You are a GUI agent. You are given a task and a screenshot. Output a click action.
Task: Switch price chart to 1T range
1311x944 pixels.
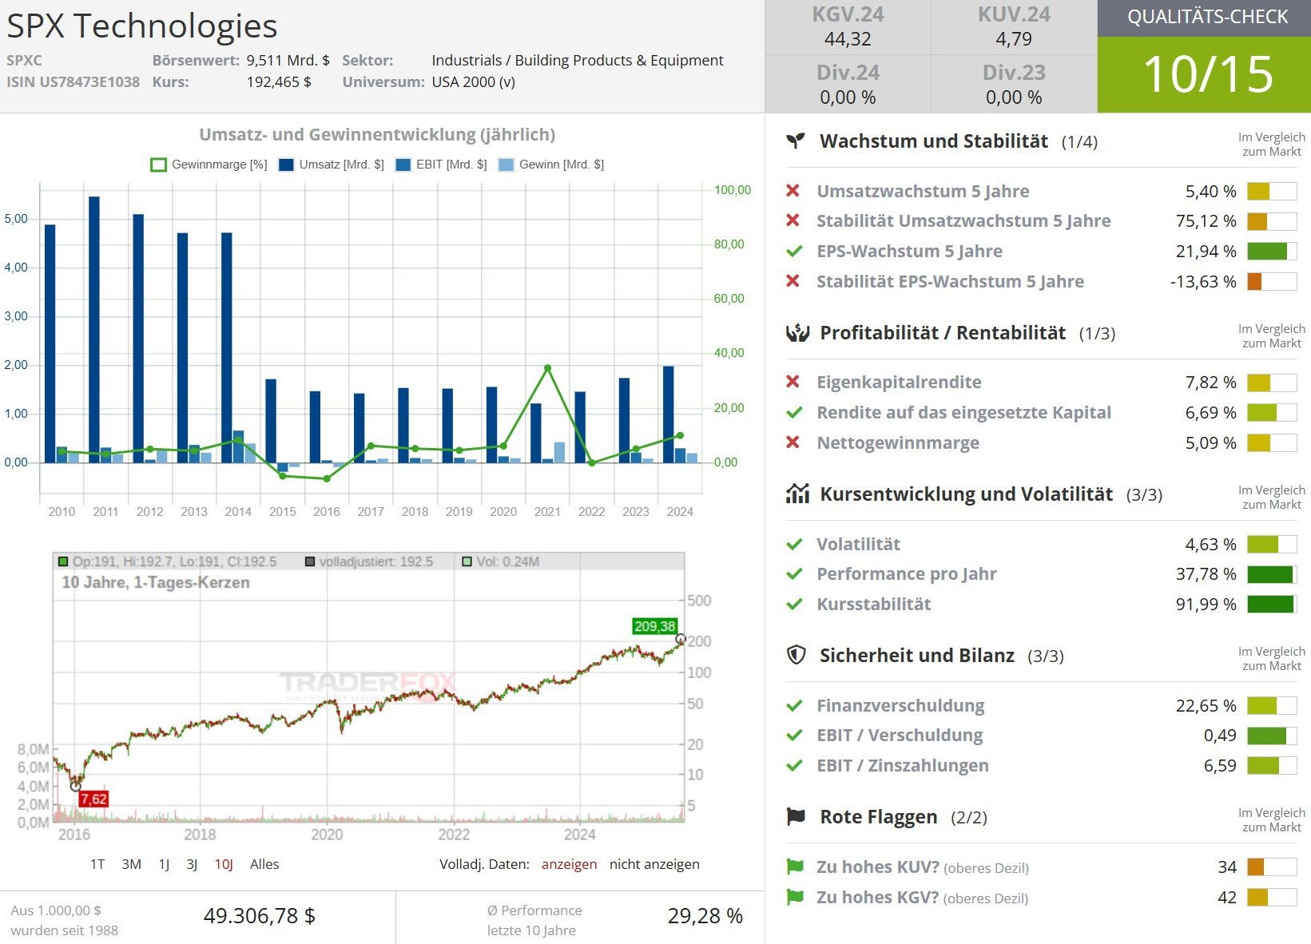pyautogui.click(x=97, y=864)
